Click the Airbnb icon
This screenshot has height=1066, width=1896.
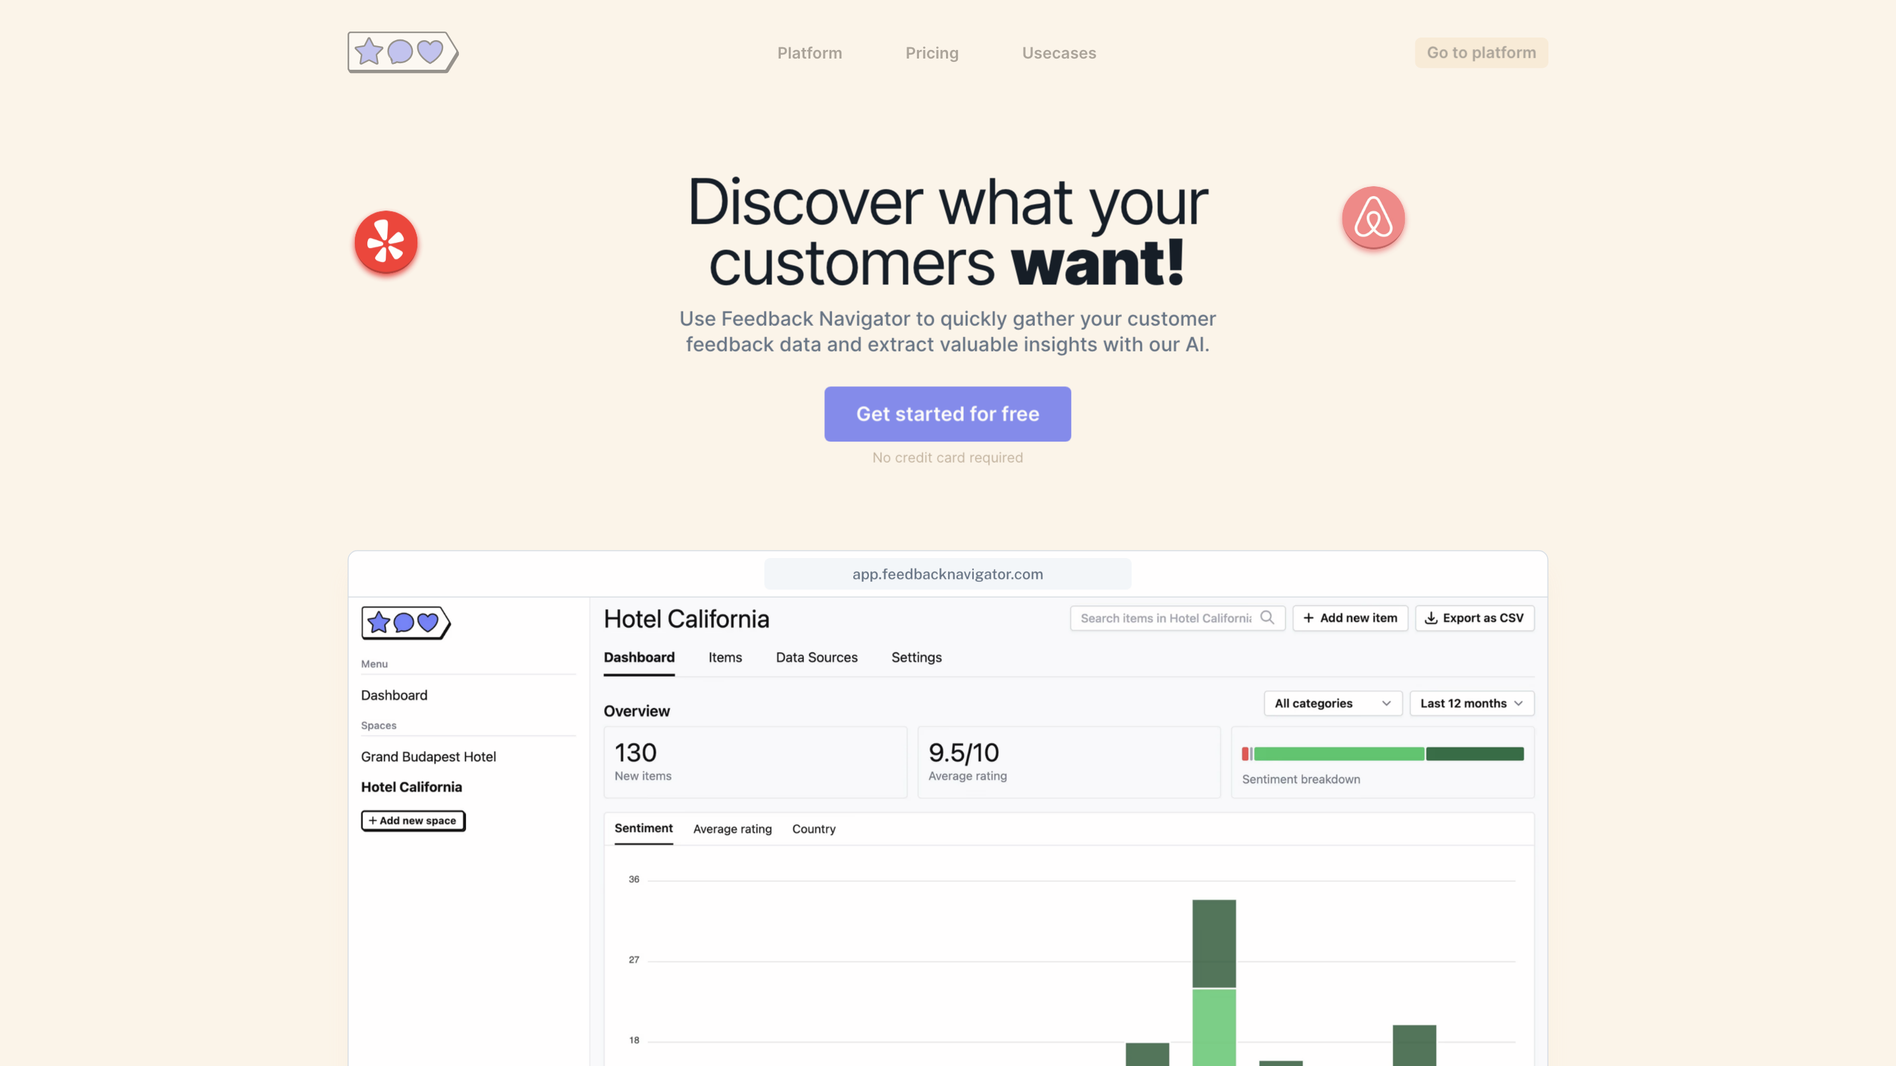click(1373, 218)
